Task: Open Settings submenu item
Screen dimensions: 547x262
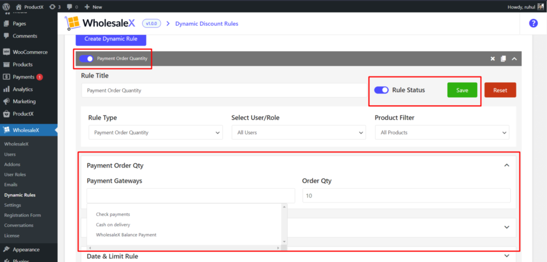Action: [x=13, y=205]
